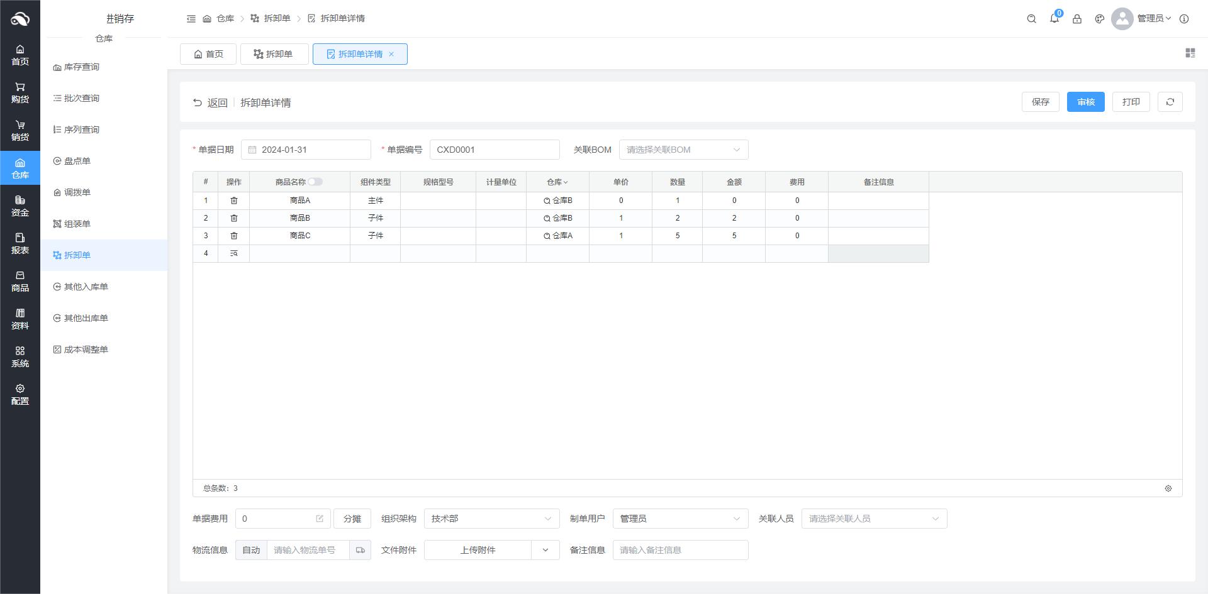Expand the 关联人员 selector
The width and height of the screenshot is (1208, 594).
tap(873, 519)
